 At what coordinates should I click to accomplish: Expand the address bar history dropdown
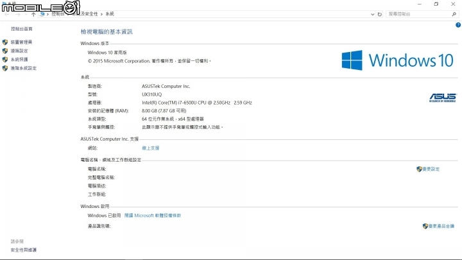click(x=372, y=14)
